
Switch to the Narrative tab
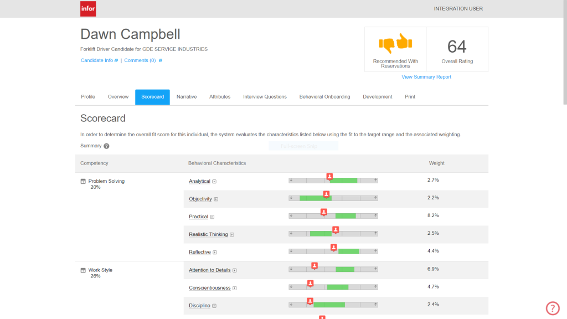click(187, 96)
